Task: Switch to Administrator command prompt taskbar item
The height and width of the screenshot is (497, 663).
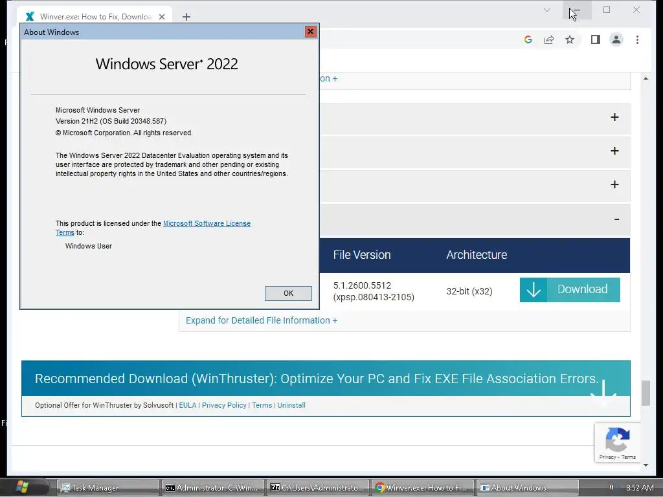Action: [212, 488]
